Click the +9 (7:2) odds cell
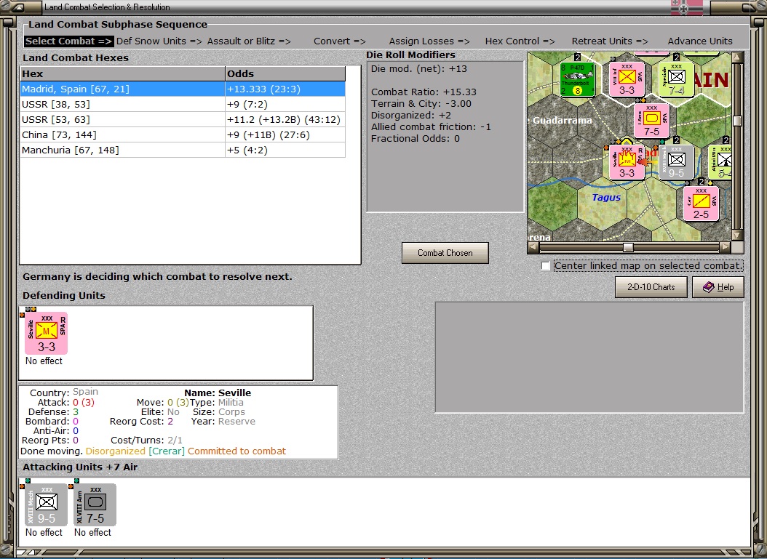The height and width of the screenshot is (559, 767). tap(285, 104)
